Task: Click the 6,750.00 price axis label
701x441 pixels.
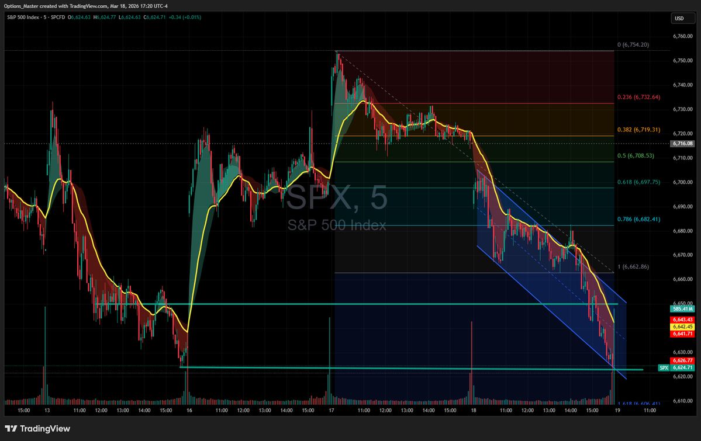Action: click(683, 60)
